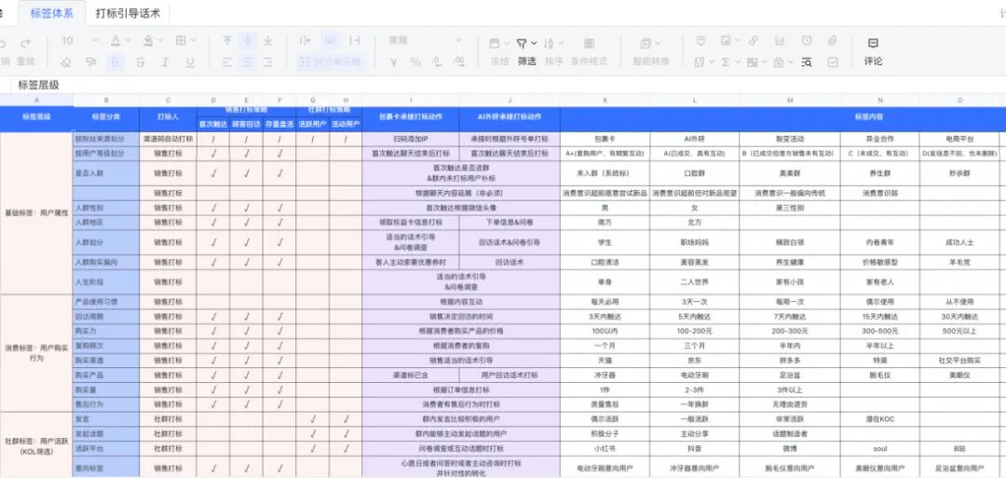Toggle italic formatting
The height and width of the screenshot is (478, 1006).
(165, 62)
